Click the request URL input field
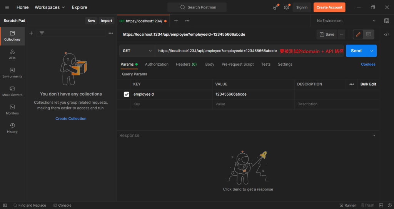Viewport: 394px width, 209px height. click(249, 51)
